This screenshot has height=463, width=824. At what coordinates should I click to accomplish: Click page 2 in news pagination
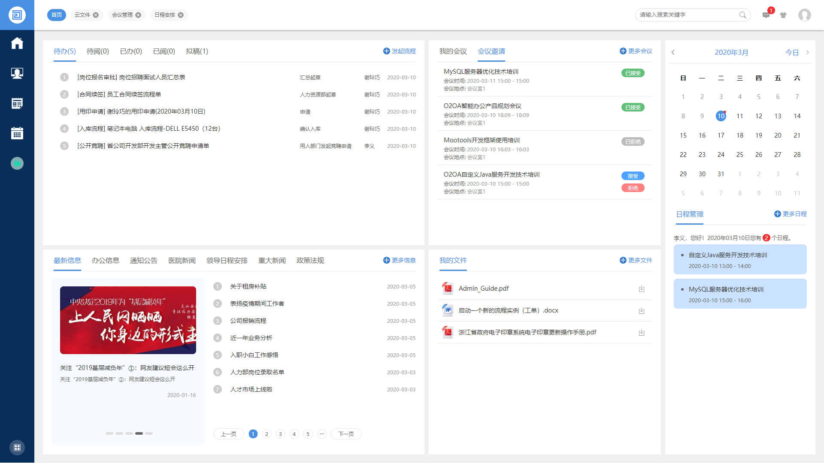[x=267, y=434]
